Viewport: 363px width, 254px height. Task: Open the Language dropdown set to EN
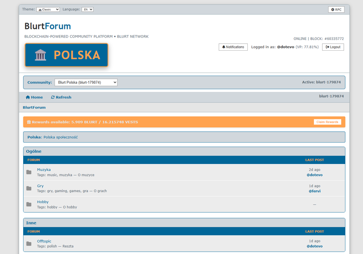pos(88,10)
